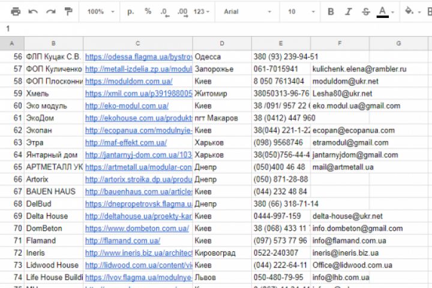Image resolution: width=432 pixels, height=288 pixels.
Task: Open the 100% zoom dropdown
Action: pyautogui.click(x=101, y=11)
